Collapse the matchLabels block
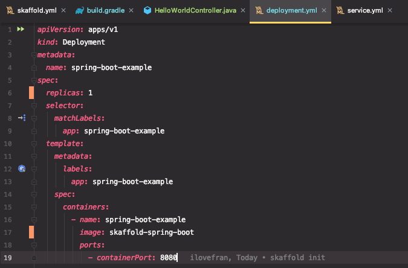Screen dimensions: 408x268 34,118
